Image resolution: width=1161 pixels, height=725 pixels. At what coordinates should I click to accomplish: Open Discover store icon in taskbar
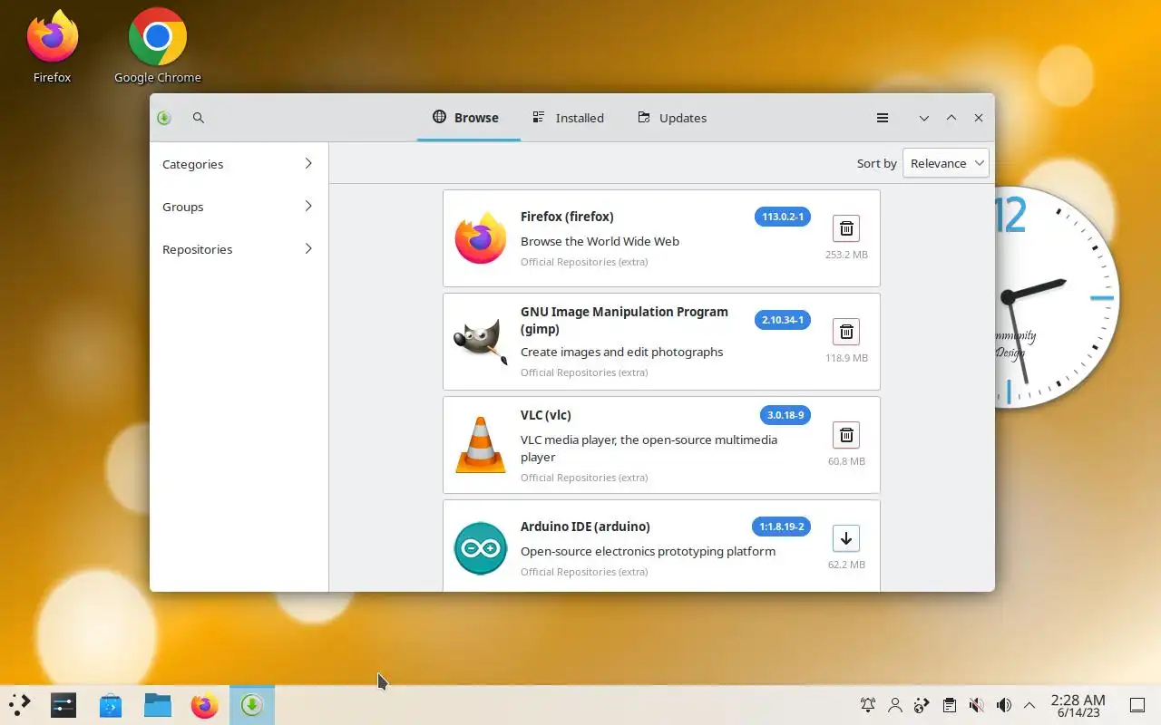click(111, 704)
